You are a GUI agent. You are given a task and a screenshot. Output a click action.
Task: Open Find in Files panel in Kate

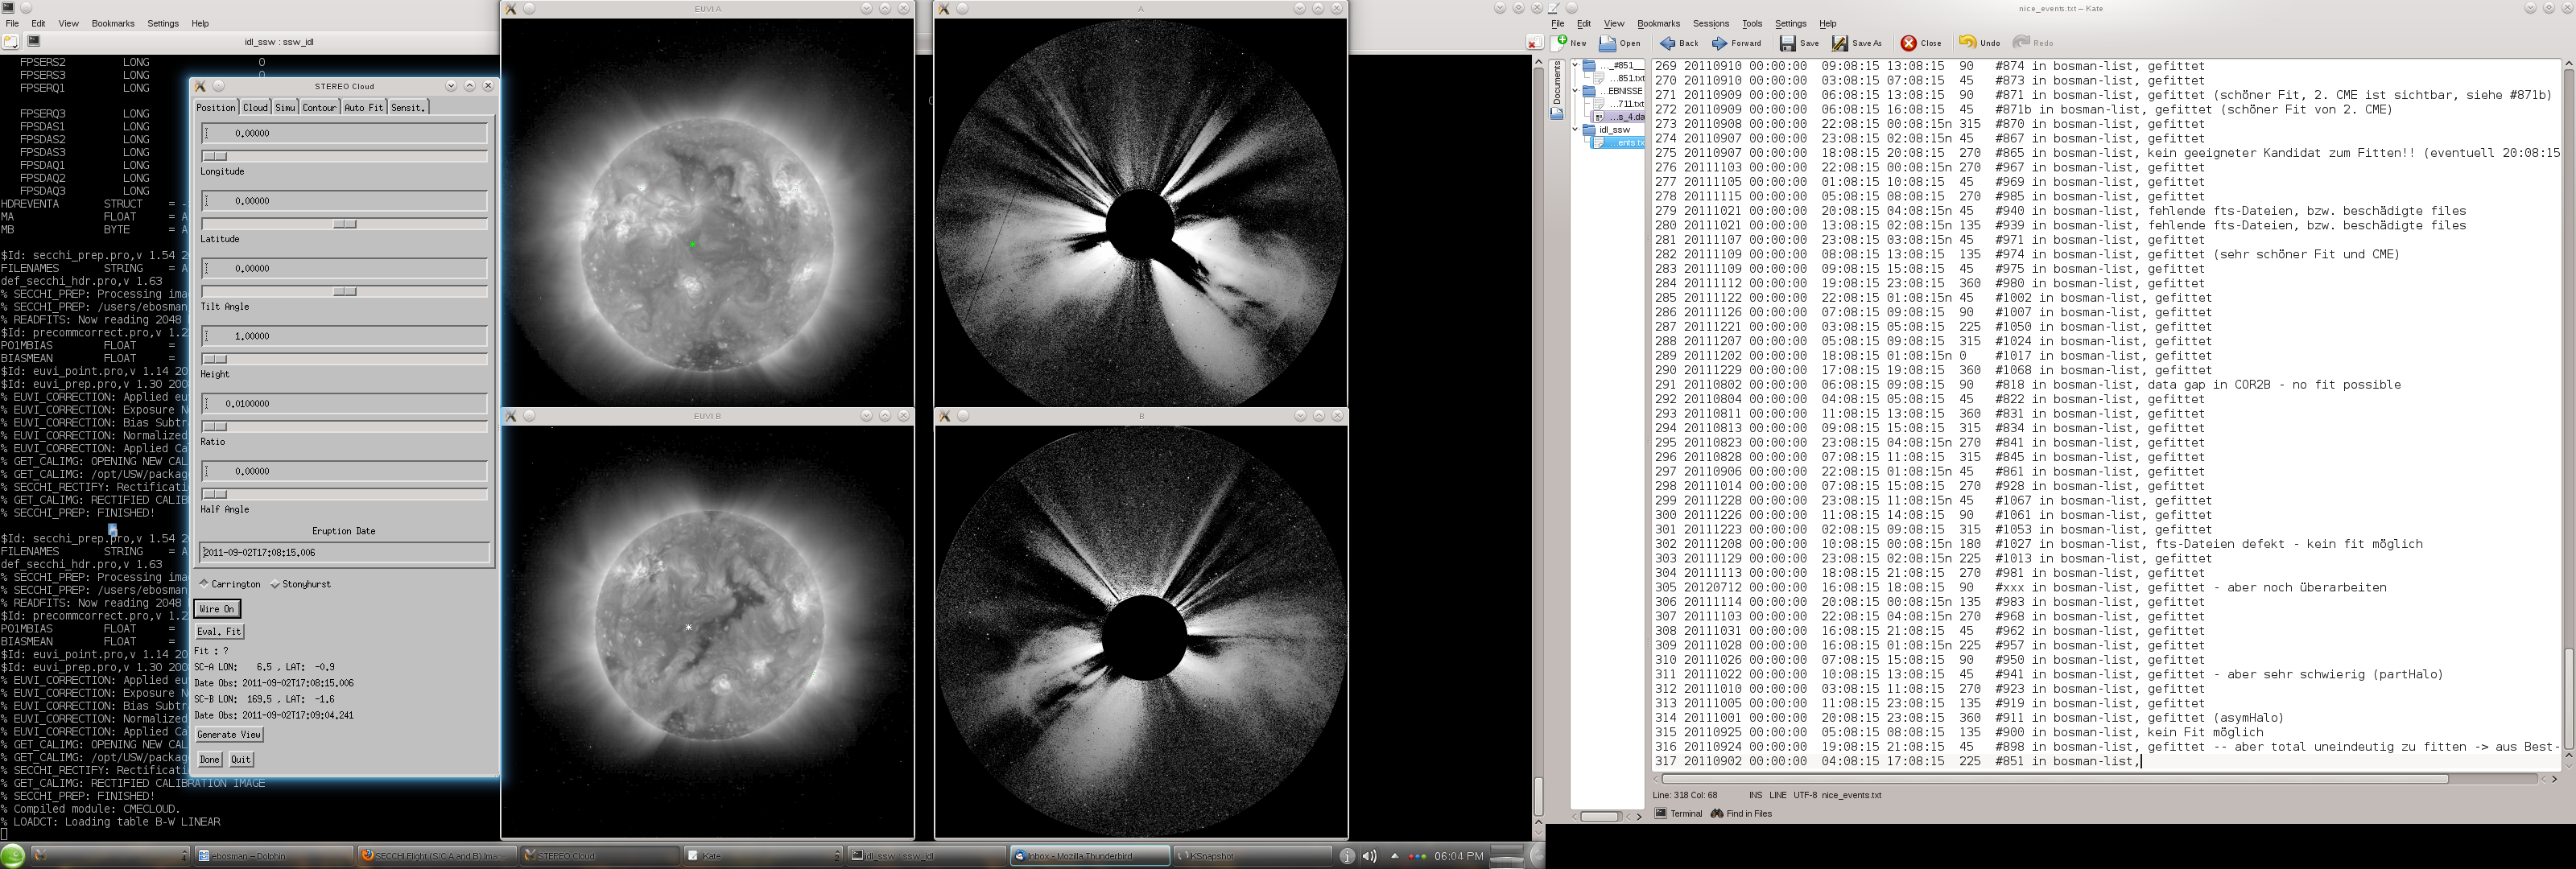(x=1741, y=813)
